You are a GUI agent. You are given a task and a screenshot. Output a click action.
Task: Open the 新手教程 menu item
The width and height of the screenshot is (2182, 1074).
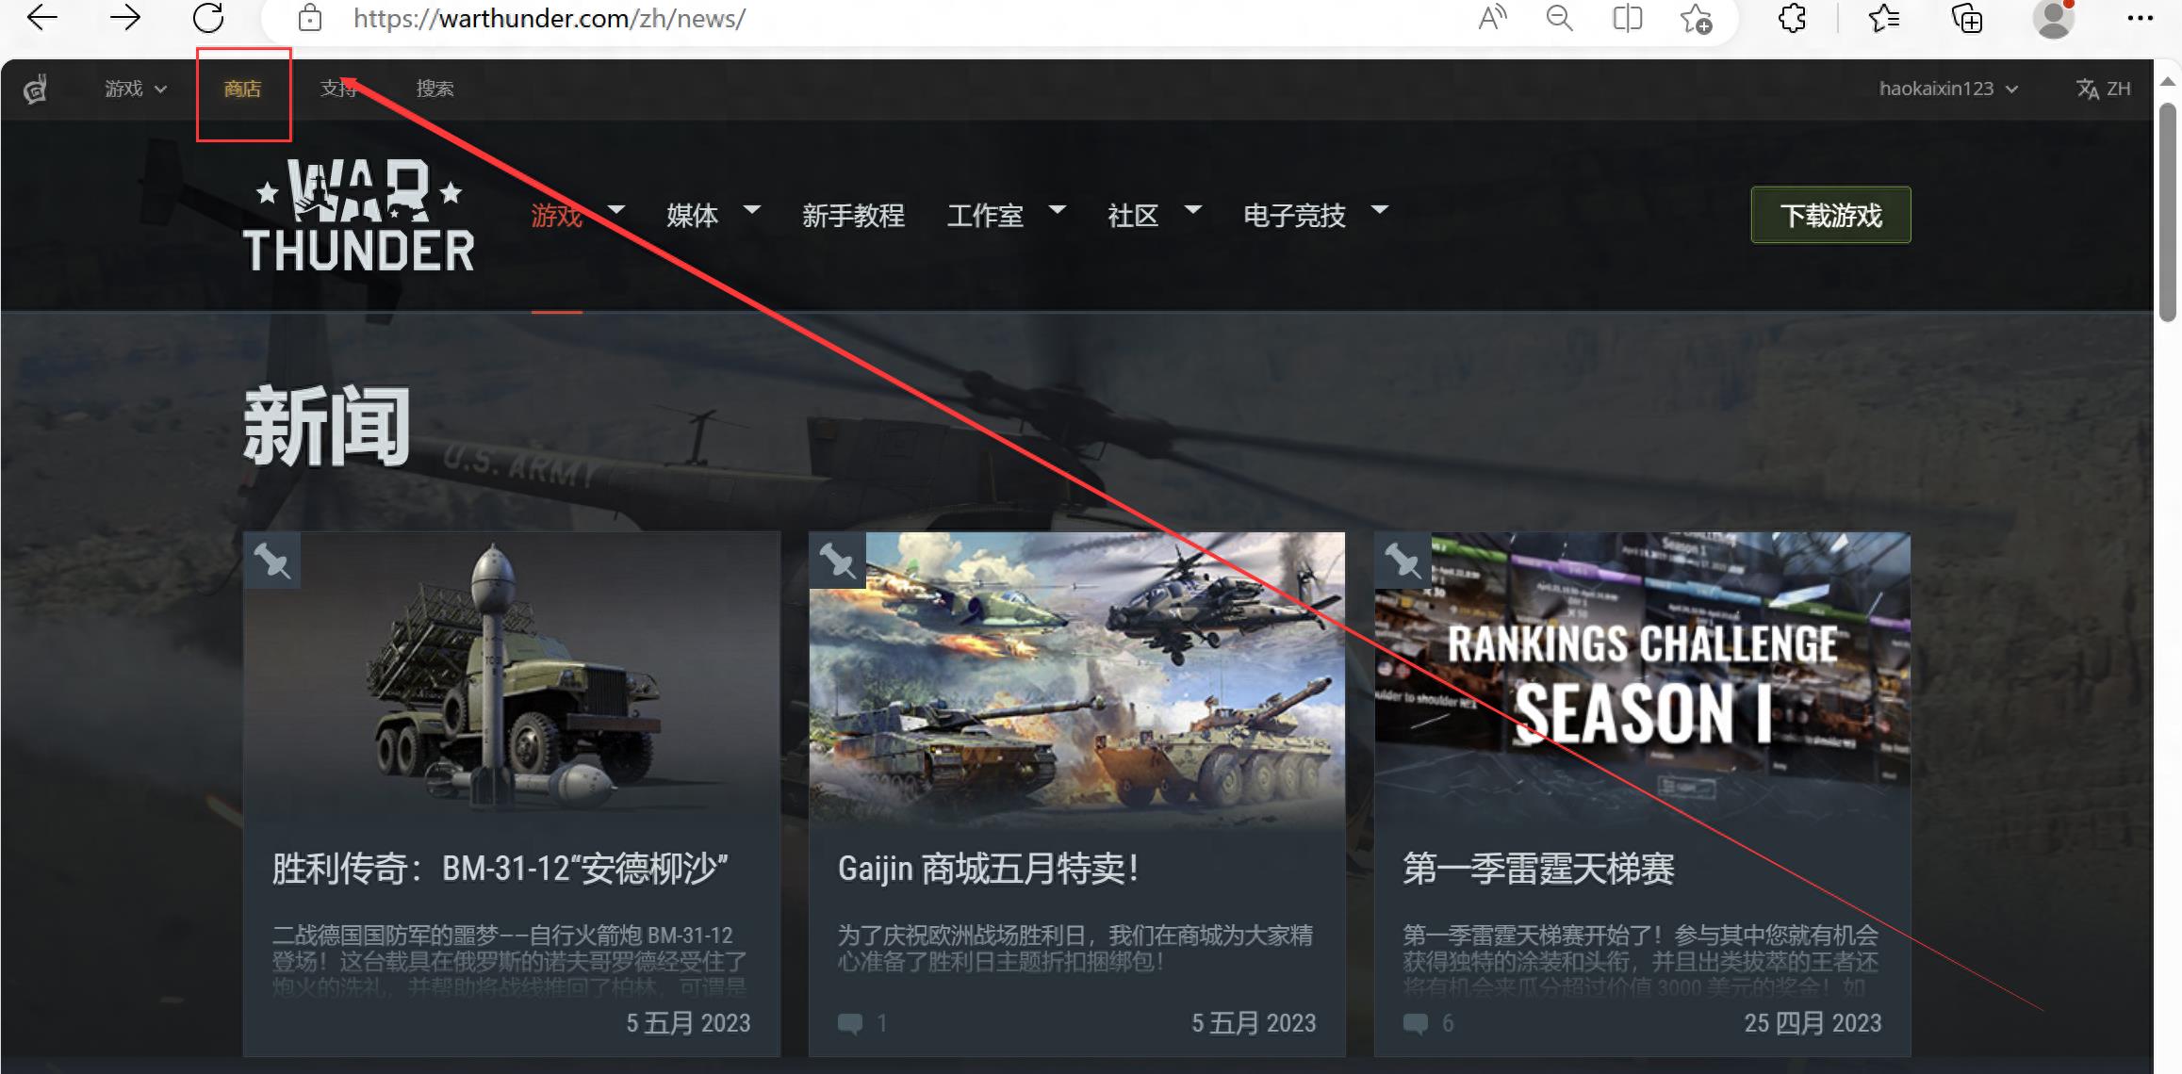853,216
